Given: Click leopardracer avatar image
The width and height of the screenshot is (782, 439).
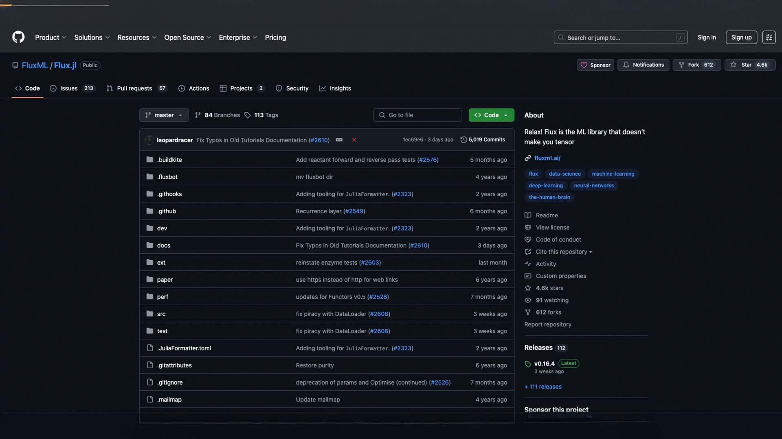Looking at the screenshot, I should (x=149, y=140).
